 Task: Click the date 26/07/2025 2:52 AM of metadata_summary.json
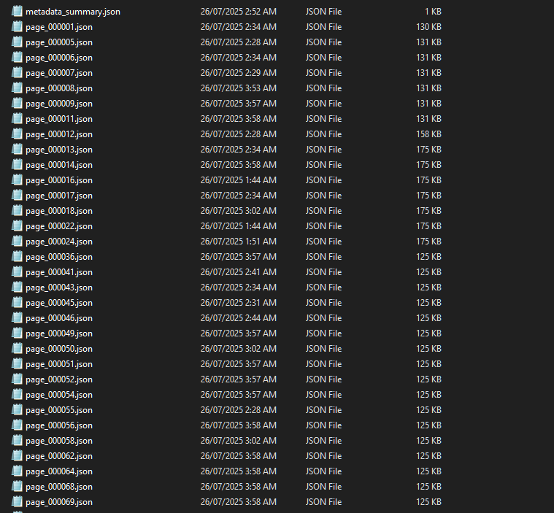(x=239, y=11)
